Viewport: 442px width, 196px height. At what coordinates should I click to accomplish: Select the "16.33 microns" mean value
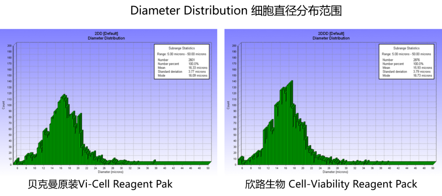[198, 68]
